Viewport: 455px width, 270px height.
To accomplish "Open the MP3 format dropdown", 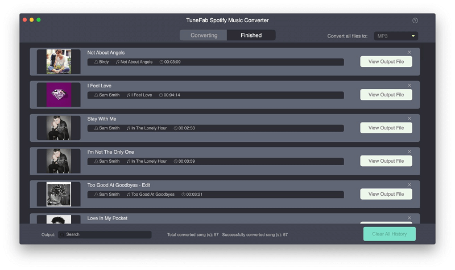I will tap(396, 36).
